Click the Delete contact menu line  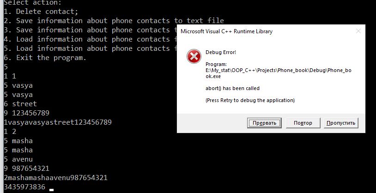pos(41,12)
